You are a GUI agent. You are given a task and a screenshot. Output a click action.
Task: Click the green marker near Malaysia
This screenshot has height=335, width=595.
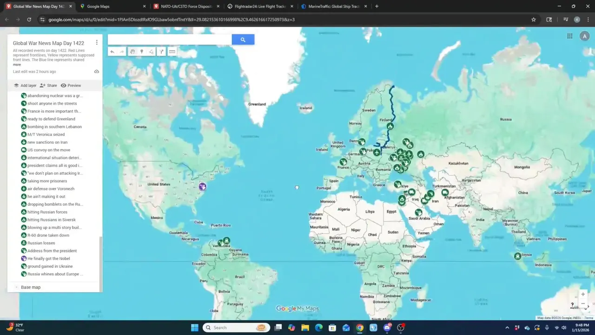(x=517, y=256)
